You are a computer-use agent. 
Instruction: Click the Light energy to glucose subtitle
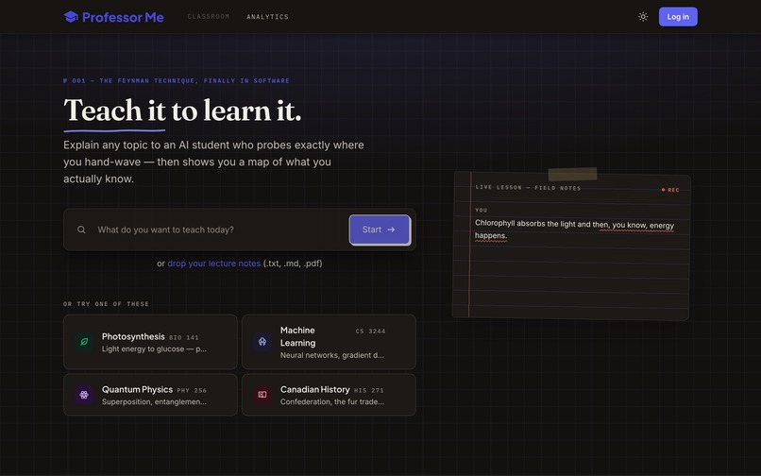point(154,348)
